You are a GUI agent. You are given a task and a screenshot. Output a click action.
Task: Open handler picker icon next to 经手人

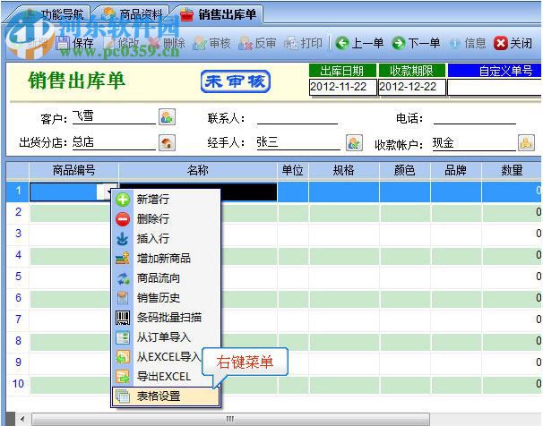tap(354, 142)
